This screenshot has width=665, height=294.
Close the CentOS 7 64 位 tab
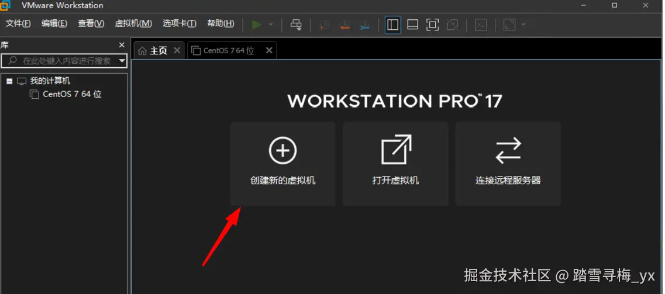269,50
